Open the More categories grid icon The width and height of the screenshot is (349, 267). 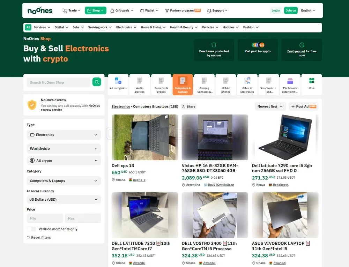312,81
